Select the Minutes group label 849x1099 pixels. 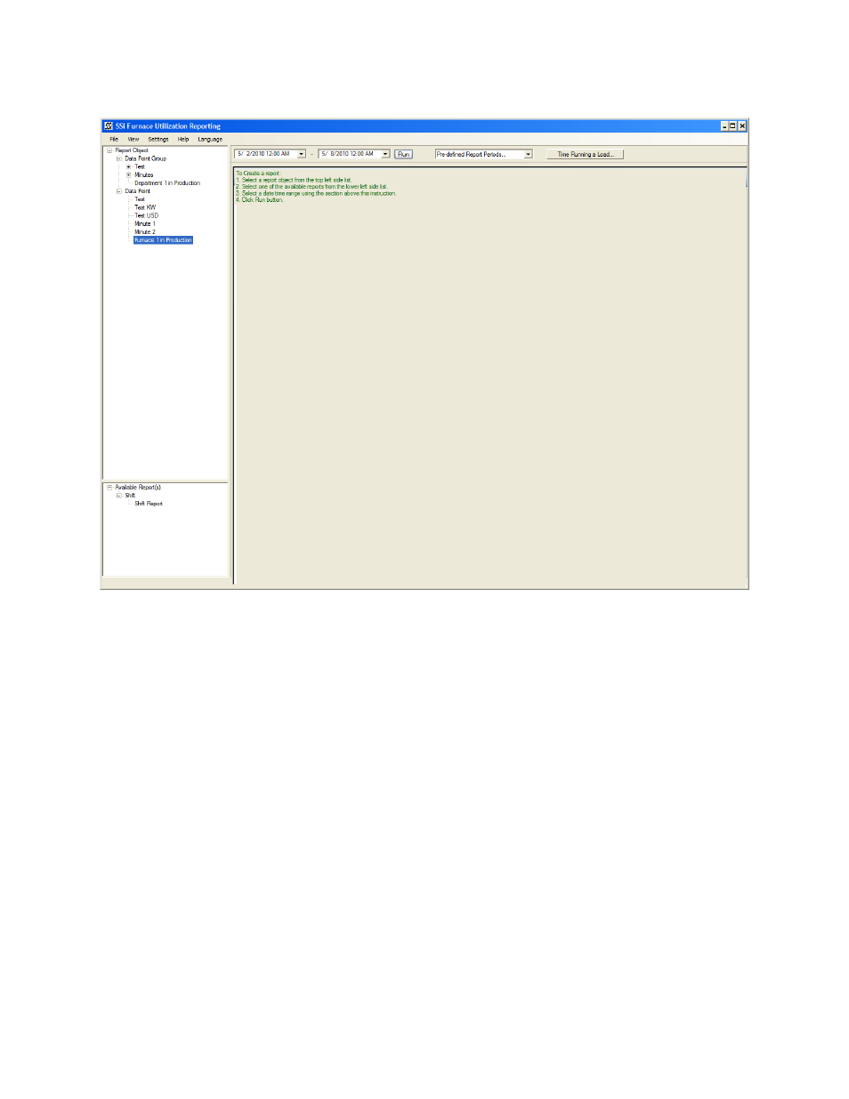pyautogui.click(x=144, y=175)
